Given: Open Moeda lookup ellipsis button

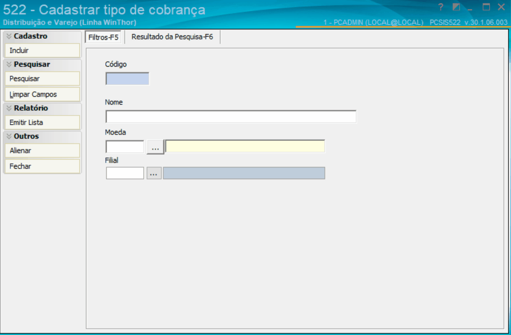Looking at the screenshot, I should tap(155, 147).
